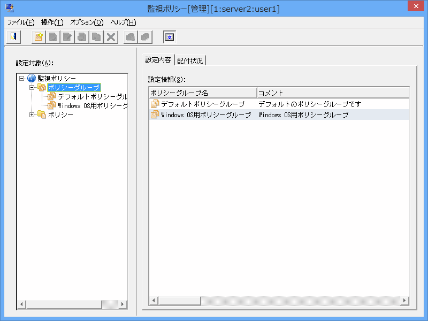
Task: Switch to the 配付状況 tab
Action: [190, 60]
